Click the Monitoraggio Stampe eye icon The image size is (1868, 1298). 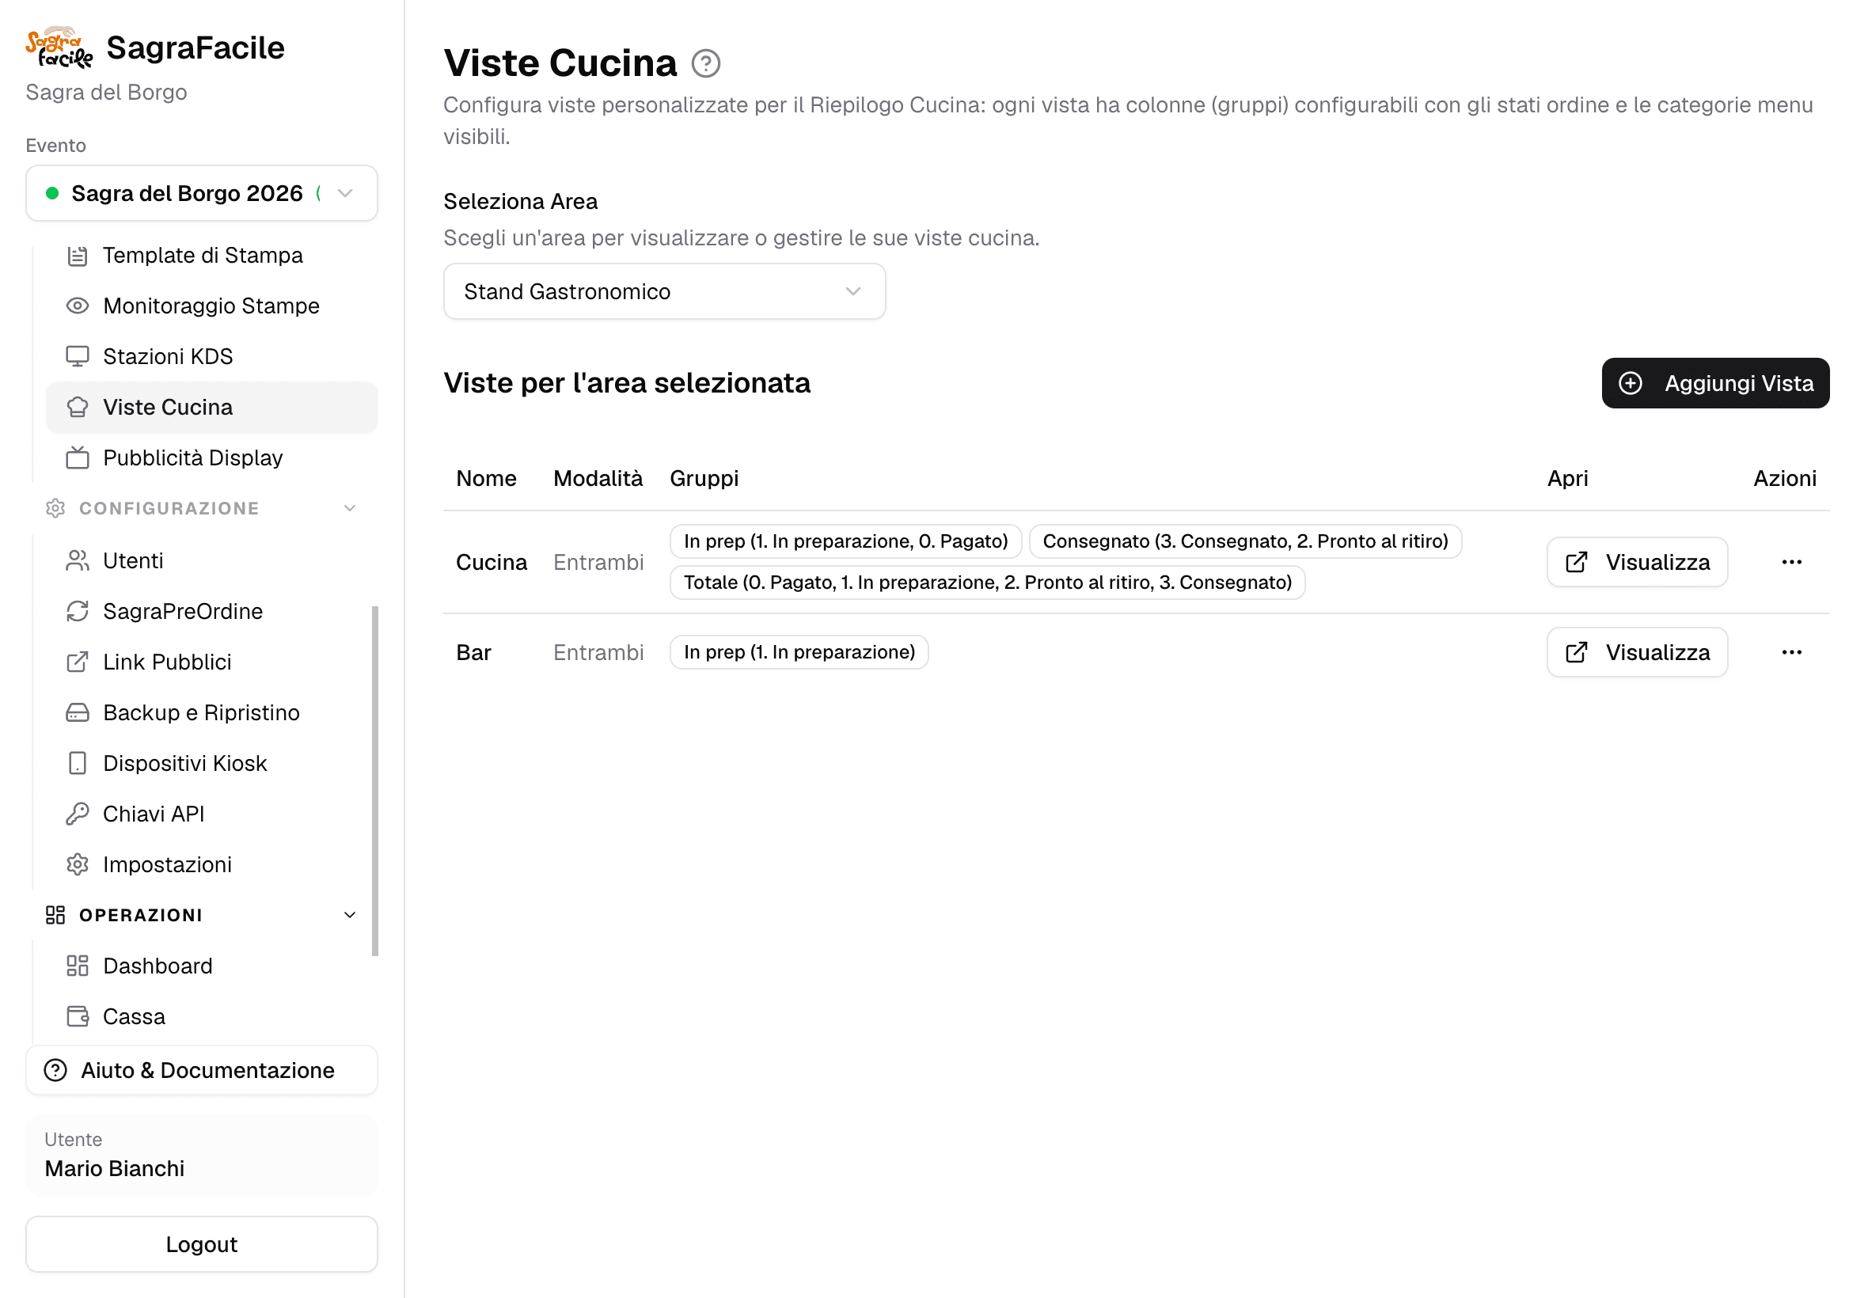point(78,306)
